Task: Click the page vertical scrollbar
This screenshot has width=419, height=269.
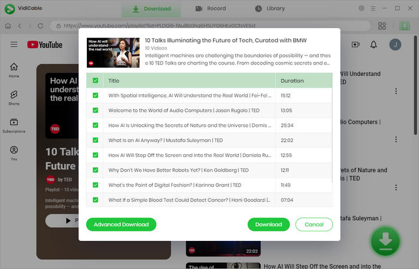Action: pyautogui.click(x=415, y=85)
